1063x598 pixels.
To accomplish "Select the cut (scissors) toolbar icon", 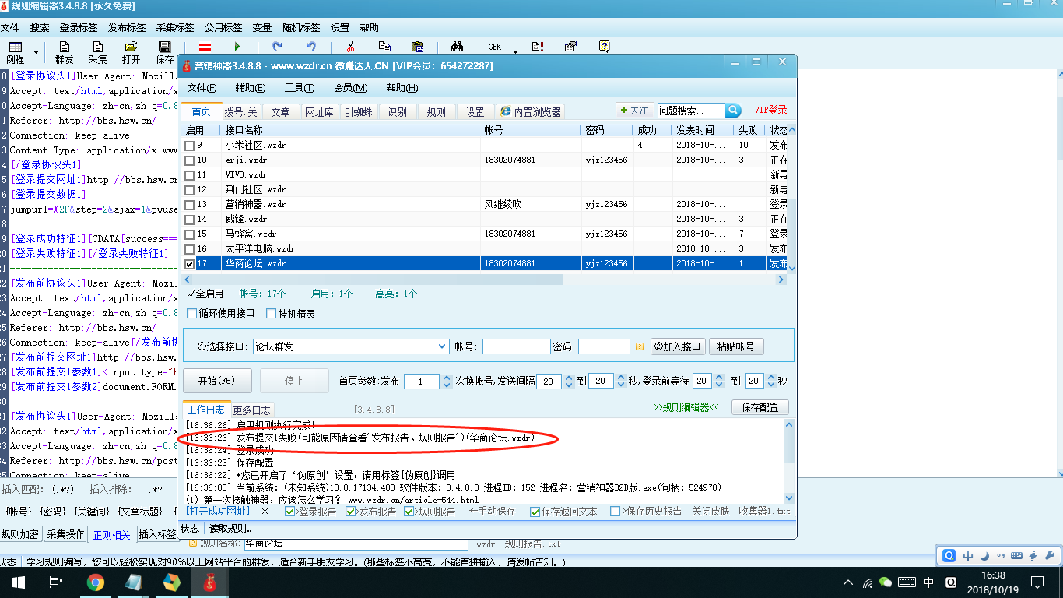I will point(349,47).
